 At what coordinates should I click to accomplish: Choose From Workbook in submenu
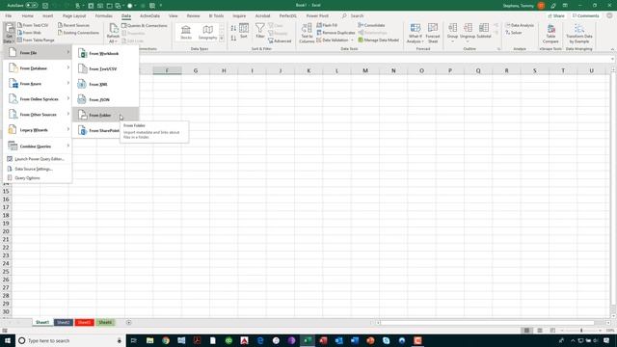pos(105,53)
